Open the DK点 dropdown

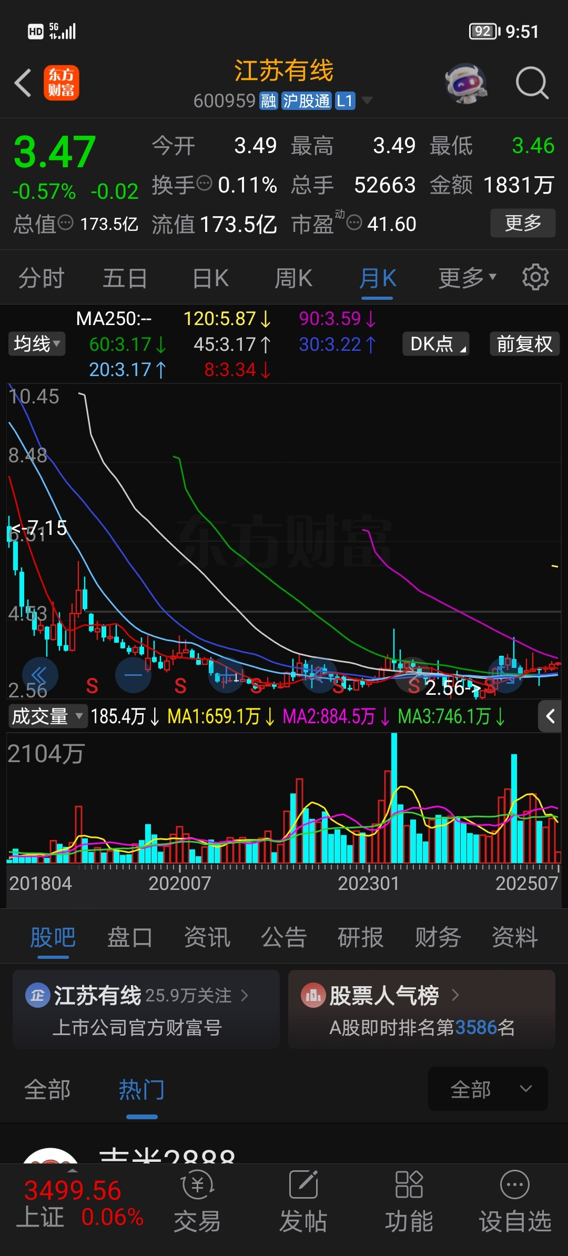tap(436, 344)
